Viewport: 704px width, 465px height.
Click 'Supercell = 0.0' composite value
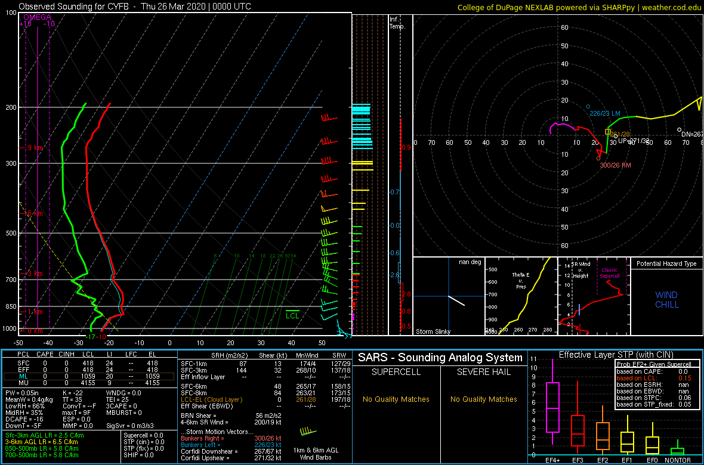143,435
